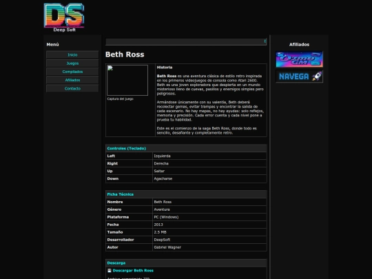Click the Captura del juego caption
372x279 pixels.
[x=120, y=99]
